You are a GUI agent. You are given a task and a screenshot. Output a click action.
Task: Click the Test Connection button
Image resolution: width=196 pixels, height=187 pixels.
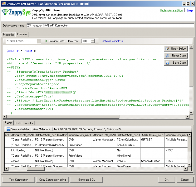pos(18,180)
